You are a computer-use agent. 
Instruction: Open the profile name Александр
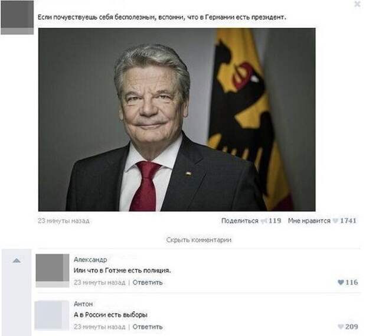90,260
